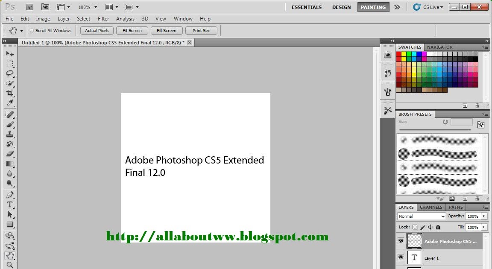Select the Blur tool

(x=10, y=173)
